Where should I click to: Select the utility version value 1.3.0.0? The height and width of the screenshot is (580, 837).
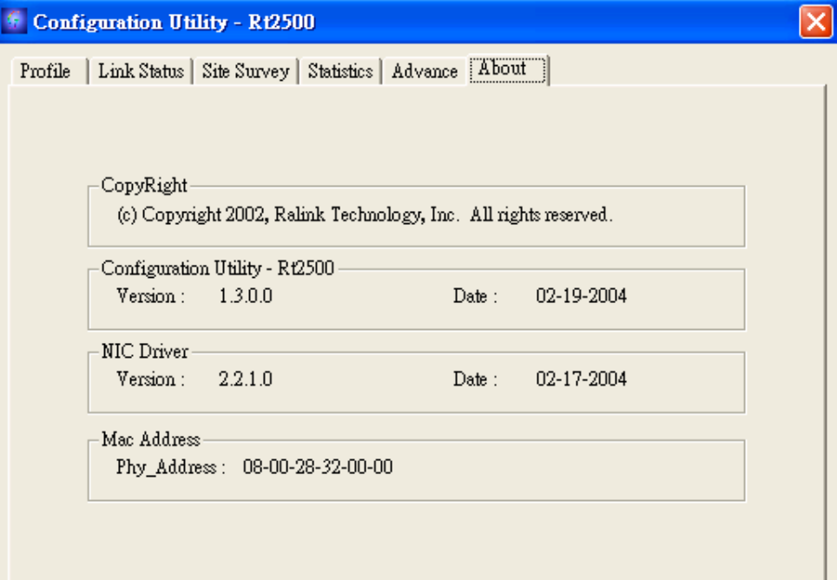click(246, 295)
